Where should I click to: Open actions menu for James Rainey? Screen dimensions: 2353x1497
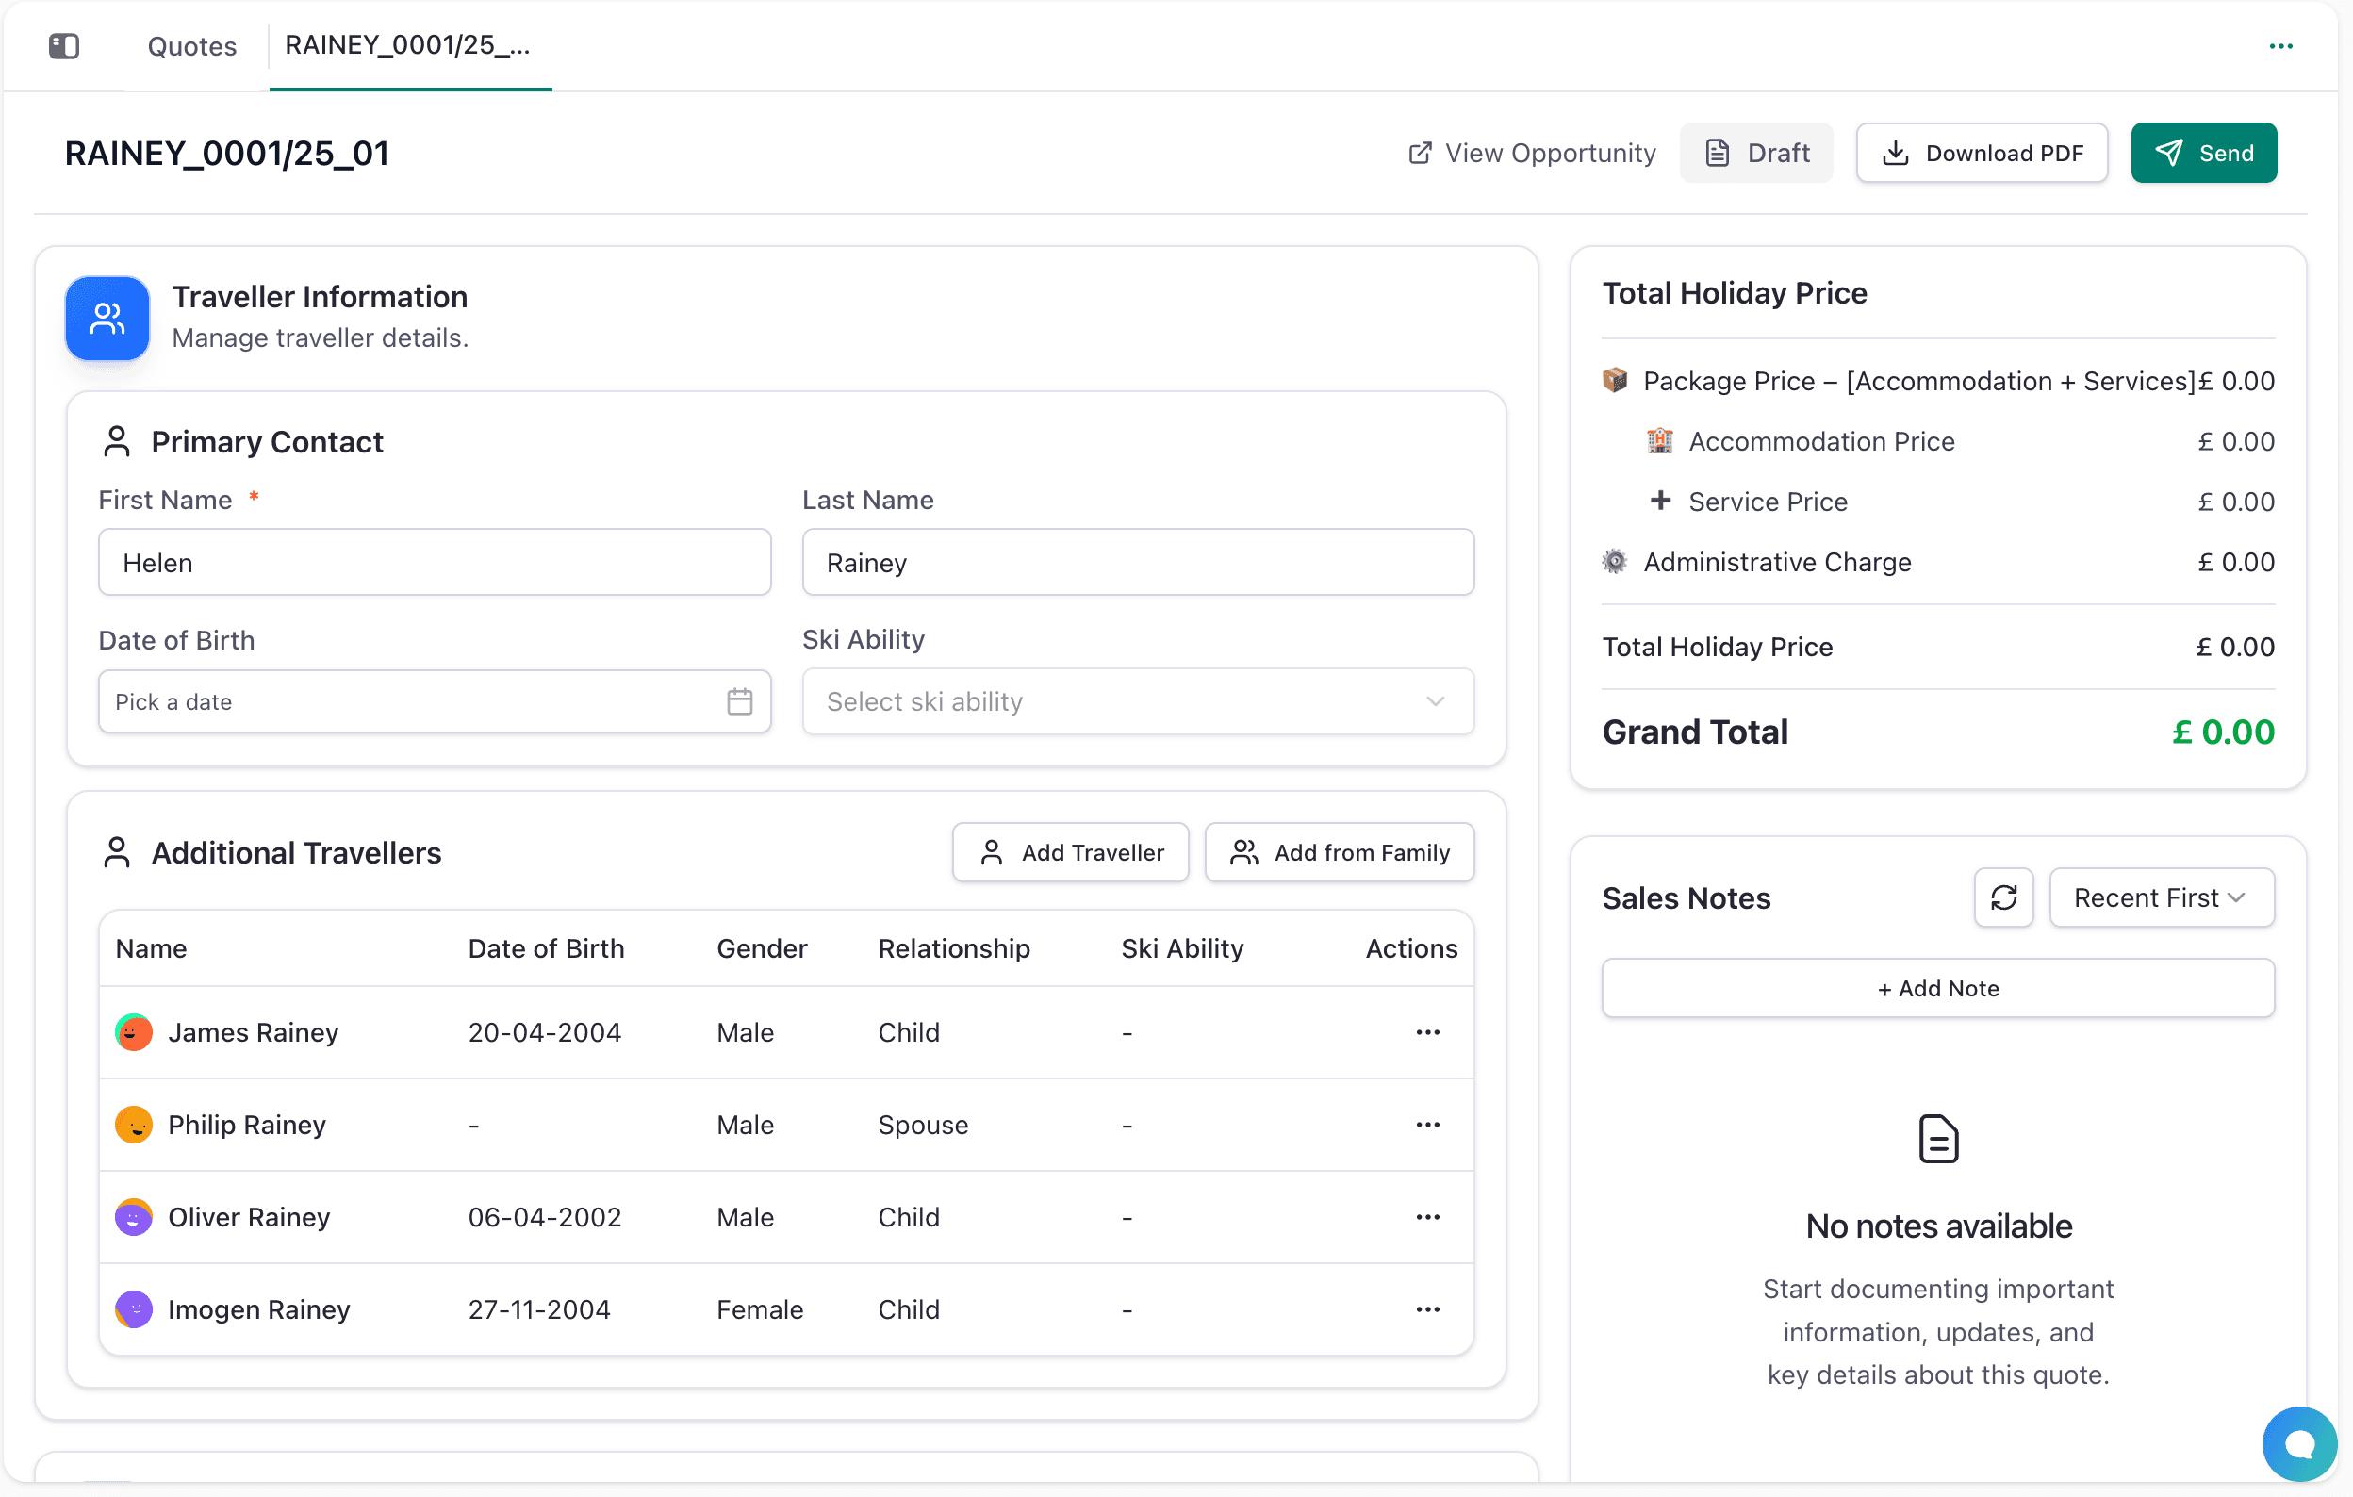pyautogui.click(x=1427, y=1032)
